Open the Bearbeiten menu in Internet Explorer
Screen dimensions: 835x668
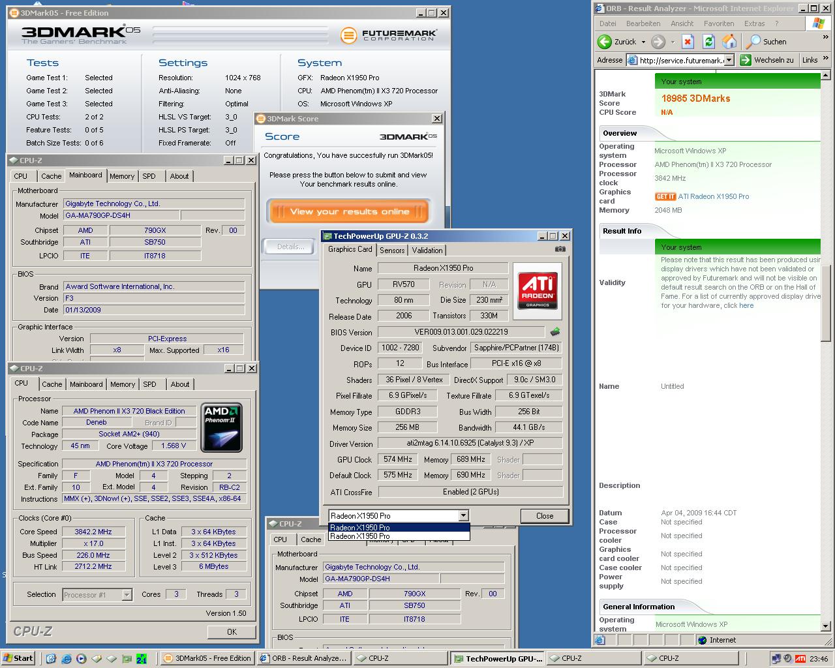(x=643, y=23)
